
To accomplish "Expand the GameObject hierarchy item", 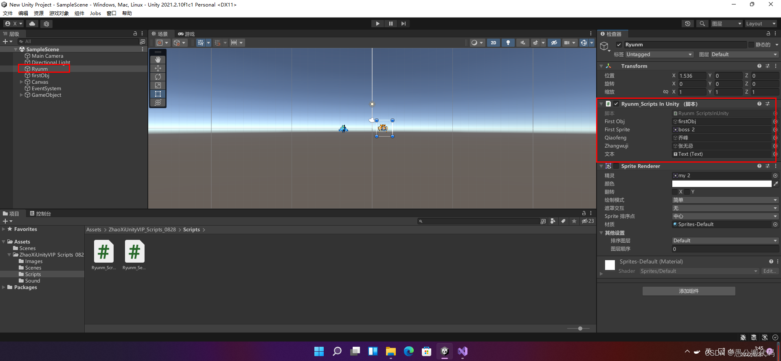I will point(22,95).
